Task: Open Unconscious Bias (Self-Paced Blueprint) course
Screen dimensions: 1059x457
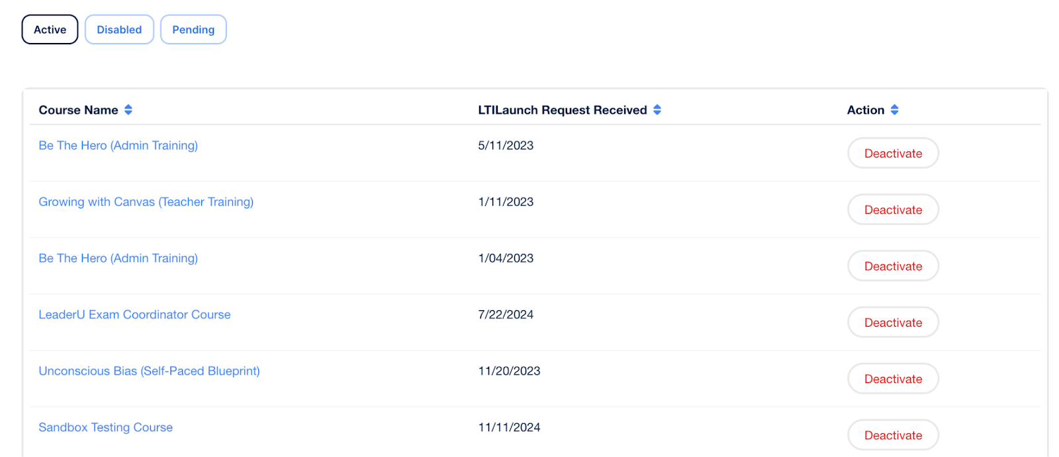Action: (x=149, y=371)
